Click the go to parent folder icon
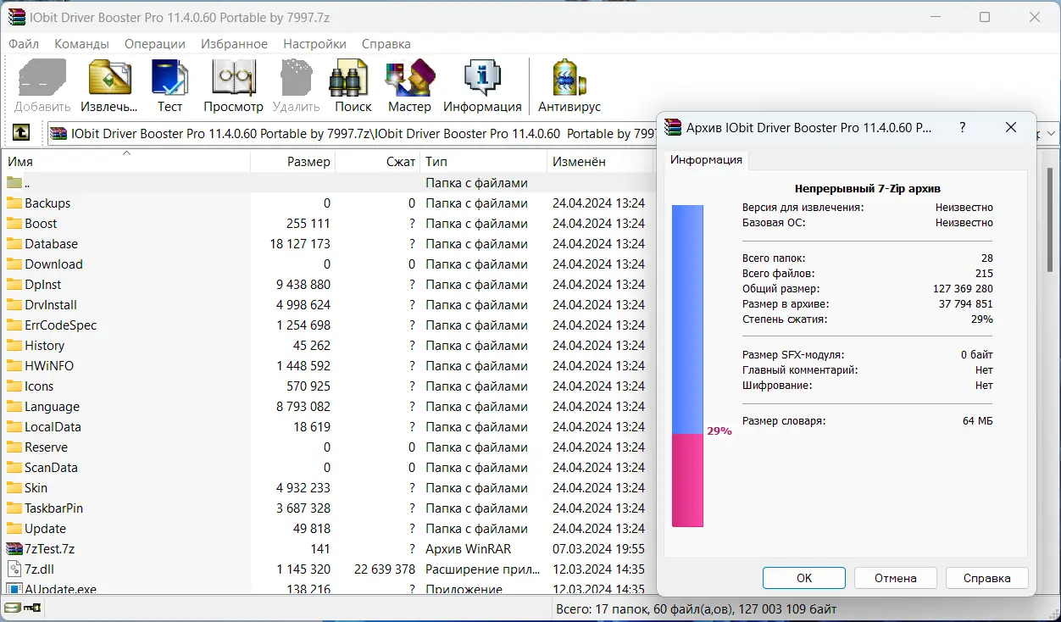Screen dimensions: 1061x622 click(x=21, y=132)
